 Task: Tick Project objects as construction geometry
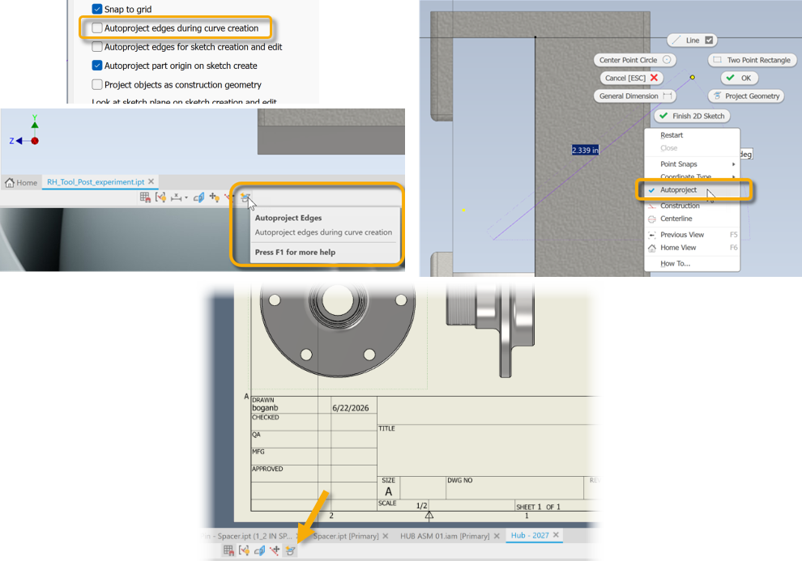[x=96, y=84]
